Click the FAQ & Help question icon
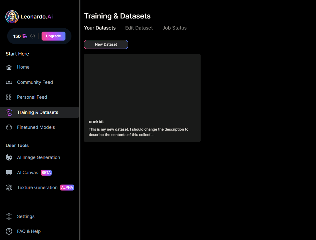This screenshot has width=316, height=240. tap(9, 231)
